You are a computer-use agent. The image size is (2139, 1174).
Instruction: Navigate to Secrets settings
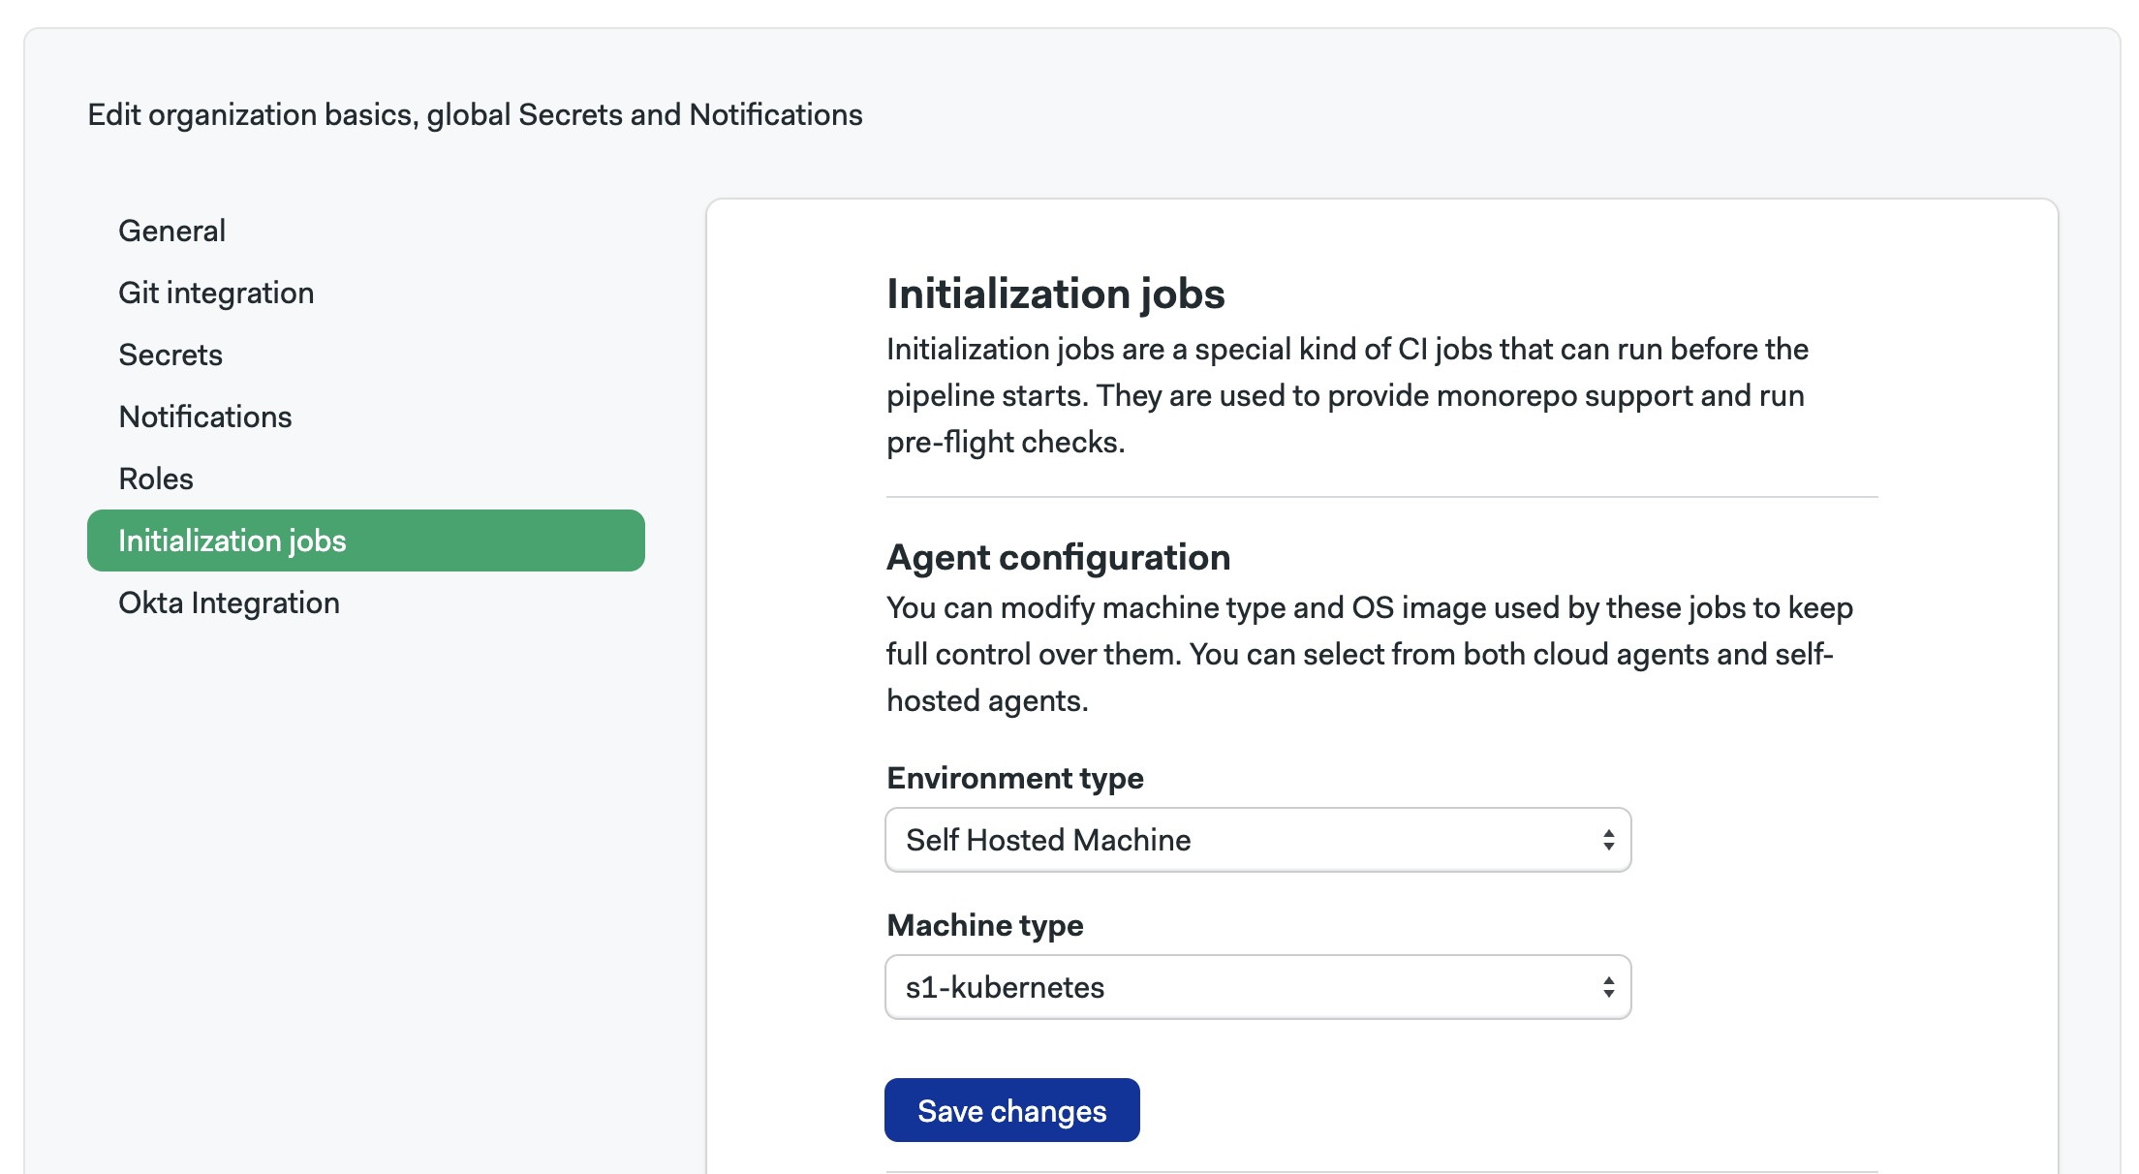pos(170,355)
